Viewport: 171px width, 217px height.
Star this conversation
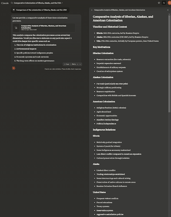pos(159,3)
